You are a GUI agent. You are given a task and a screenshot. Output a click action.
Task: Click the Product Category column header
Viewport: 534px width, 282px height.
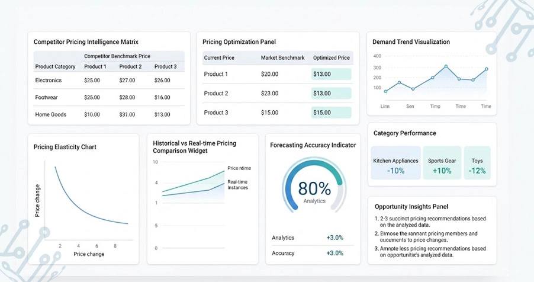pyautogui.click(x=55, y=66)
